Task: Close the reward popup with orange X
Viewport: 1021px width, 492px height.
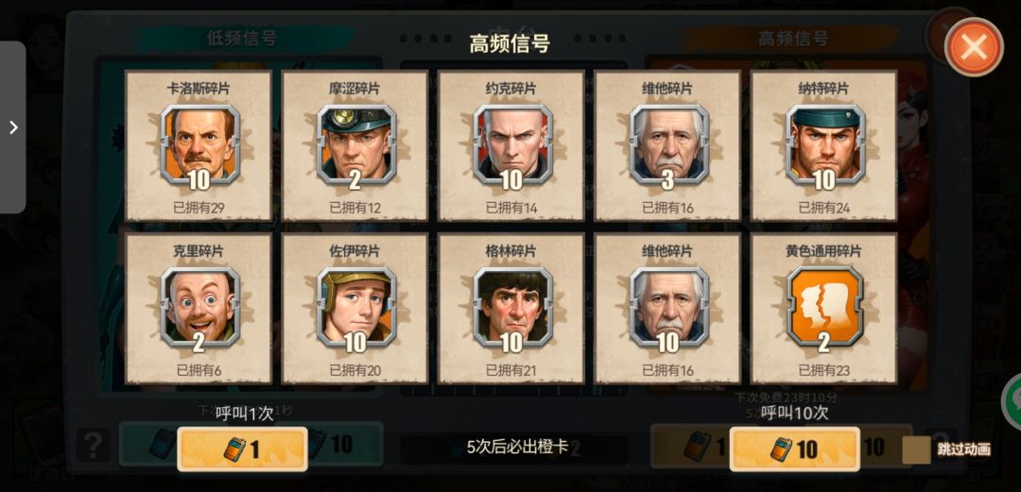Action: 974,47
